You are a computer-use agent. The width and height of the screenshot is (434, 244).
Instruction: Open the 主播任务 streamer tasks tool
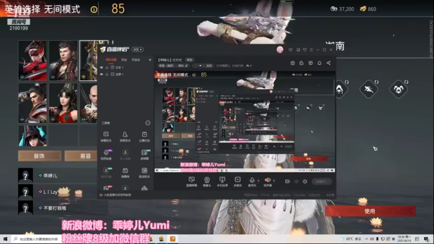[x=144, y=137]
